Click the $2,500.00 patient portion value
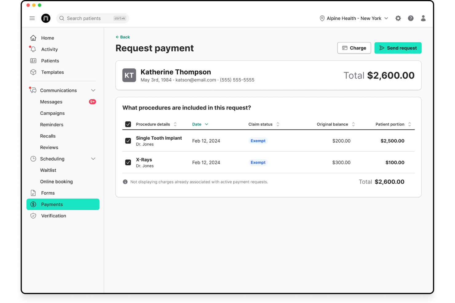 [x=392, y=141]
